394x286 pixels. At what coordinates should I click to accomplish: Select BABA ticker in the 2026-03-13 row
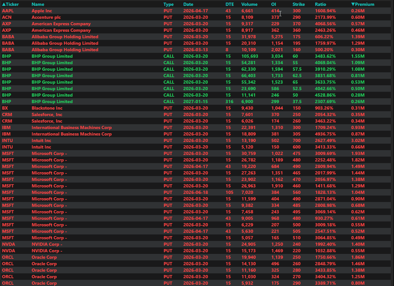coord(8,50)
